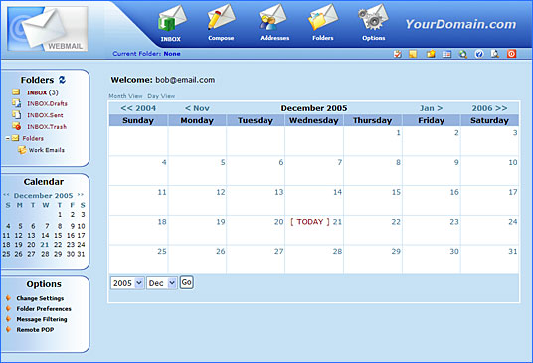
Task: Open the blue question-mark help icon
Action: point(479,54)
